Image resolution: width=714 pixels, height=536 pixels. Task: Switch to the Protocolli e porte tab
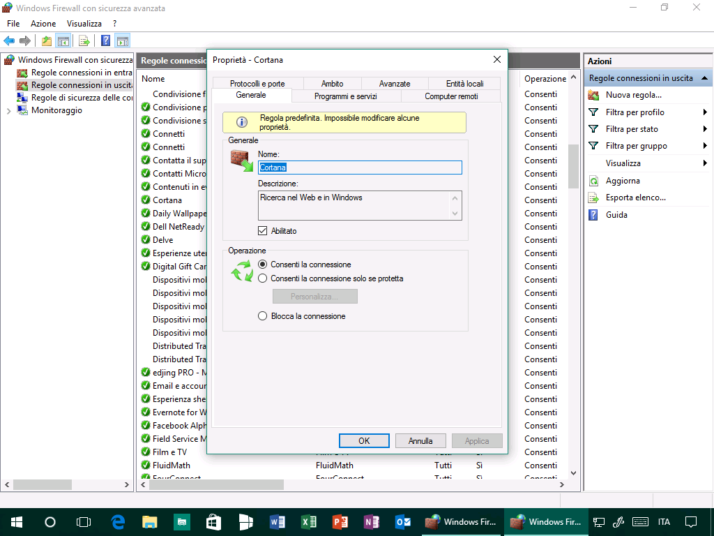(x=257, y=84)
